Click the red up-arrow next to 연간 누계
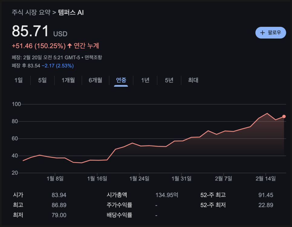This screenshot has width=292, height=227. (x=70, y=46)
